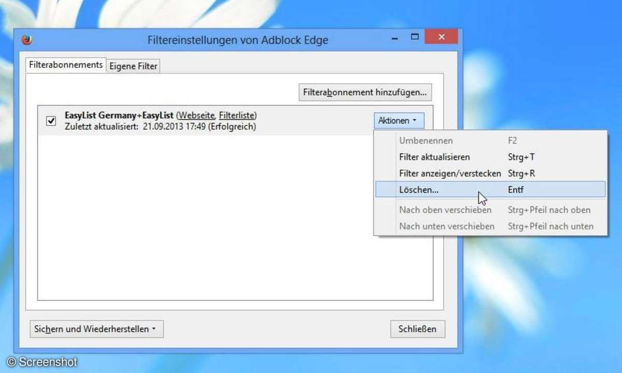This screenshot has width=622, height=373.
Task: Uncheck the EasyList Germany+EasyList subscription checkbox
Action: pos(51,121)
